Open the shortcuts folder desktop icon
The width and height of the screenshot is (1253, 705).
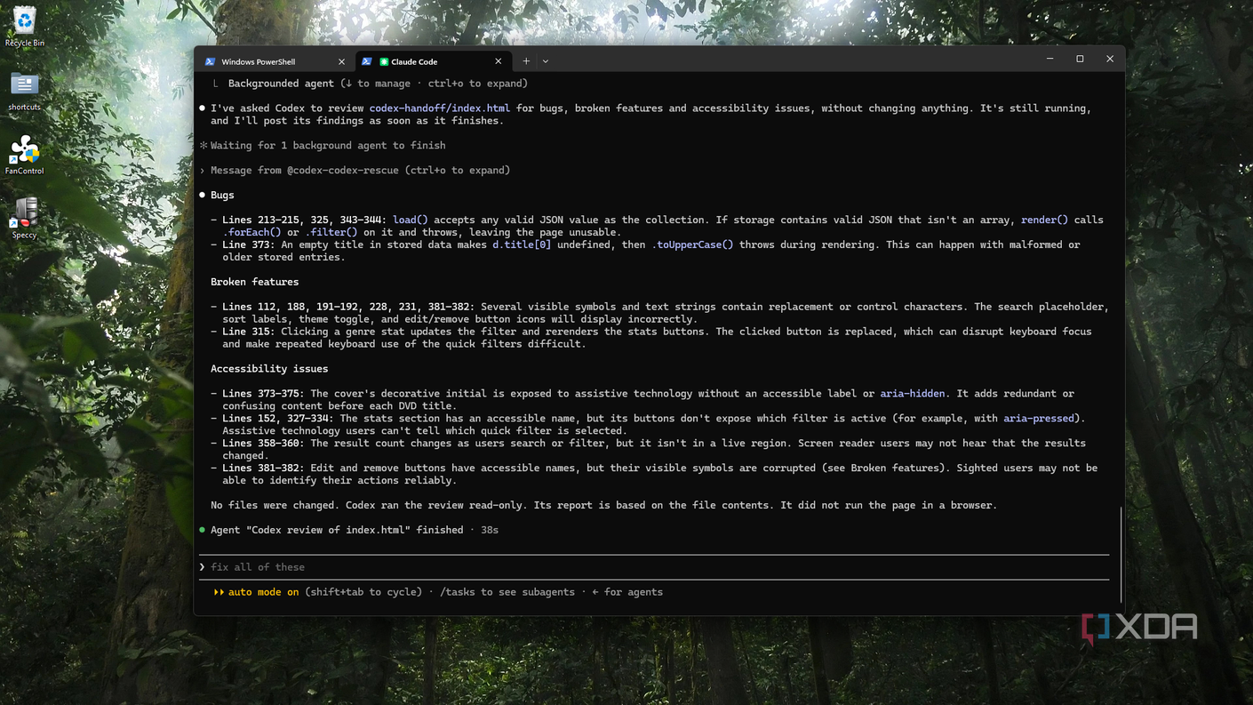click(x=24, y=91)
